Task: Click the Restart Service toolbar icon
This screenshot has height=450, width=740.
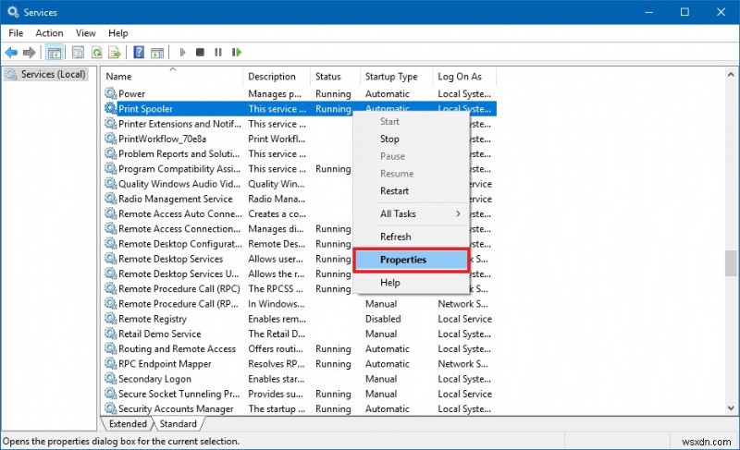Action: 237,52
